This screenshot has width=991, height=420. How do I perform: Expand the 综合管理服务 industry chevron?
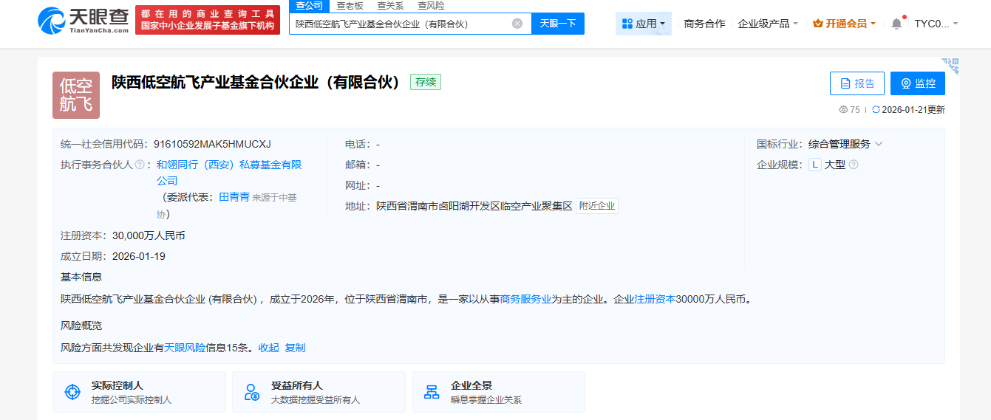(x=879, y=144)
